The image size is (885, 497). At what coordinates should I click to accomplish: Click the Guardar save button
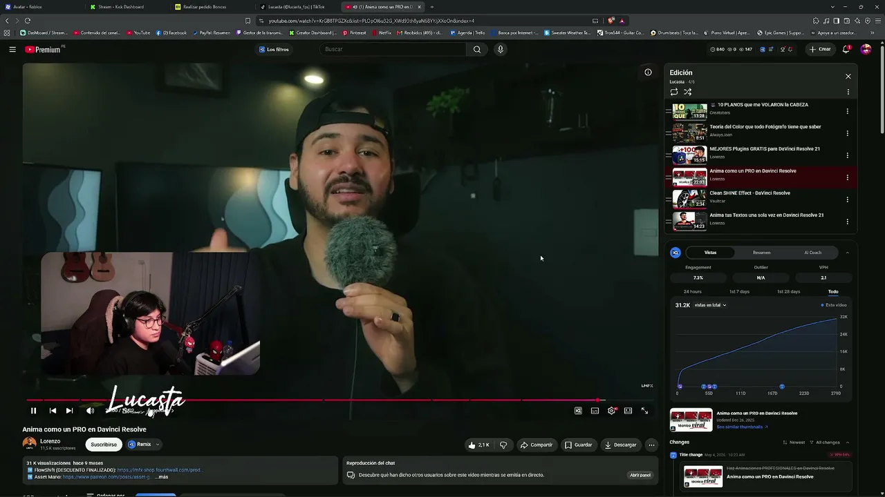point(579,445)
